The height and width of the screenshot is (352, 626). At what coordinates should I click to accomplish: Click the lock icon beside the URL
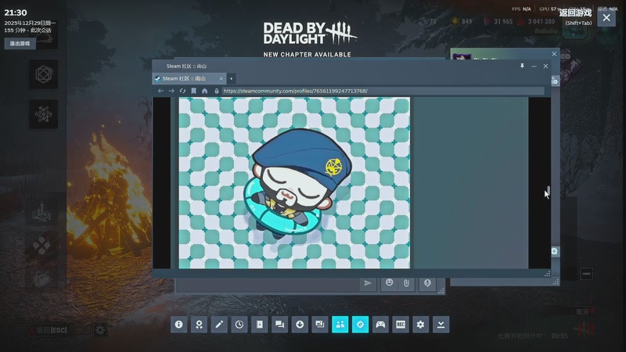click(x=217, y=91)
